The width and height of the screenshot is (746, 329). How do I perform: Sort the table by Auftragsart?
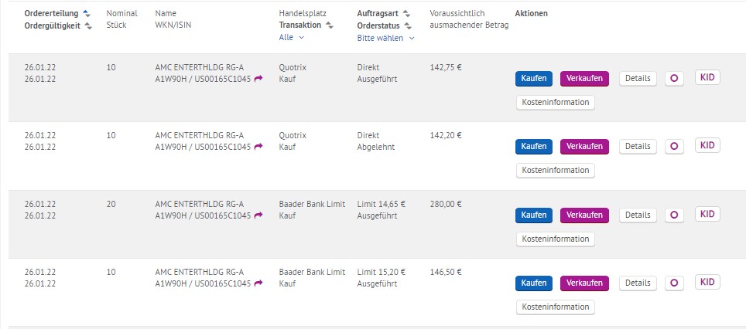[407, 14]
